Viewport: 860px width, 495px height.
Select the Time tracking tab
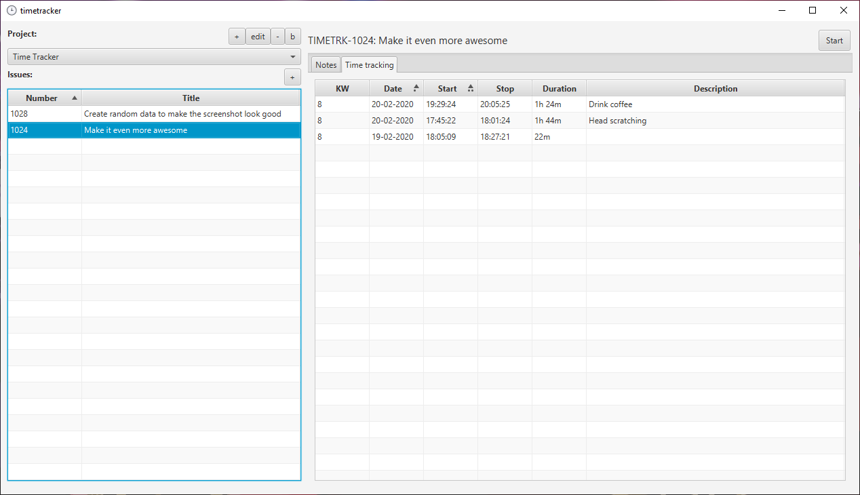coord(369,65)
